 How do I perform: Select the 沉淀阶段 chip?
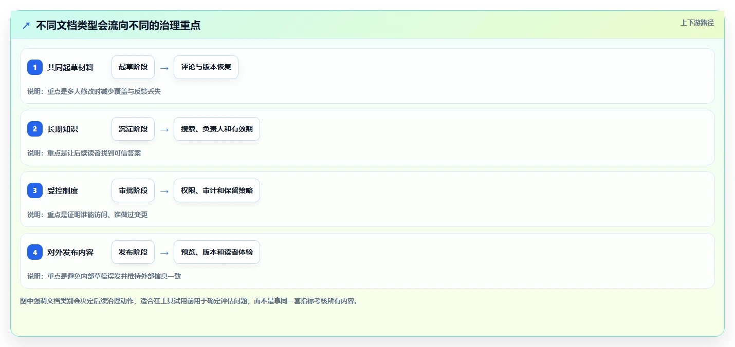[x=133, y=129]
